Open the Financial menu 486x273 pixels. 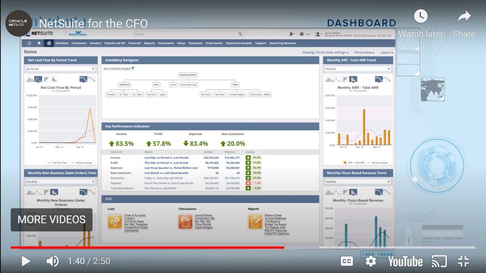[134, 43]
